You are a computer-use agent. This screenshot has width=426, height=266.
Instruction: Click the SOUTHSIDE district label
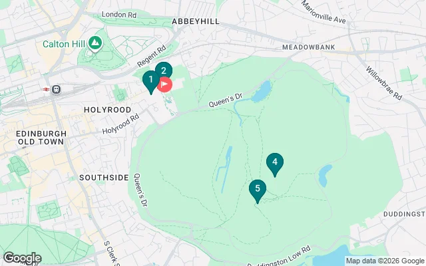pyautogui.click(x=104, y=178)
